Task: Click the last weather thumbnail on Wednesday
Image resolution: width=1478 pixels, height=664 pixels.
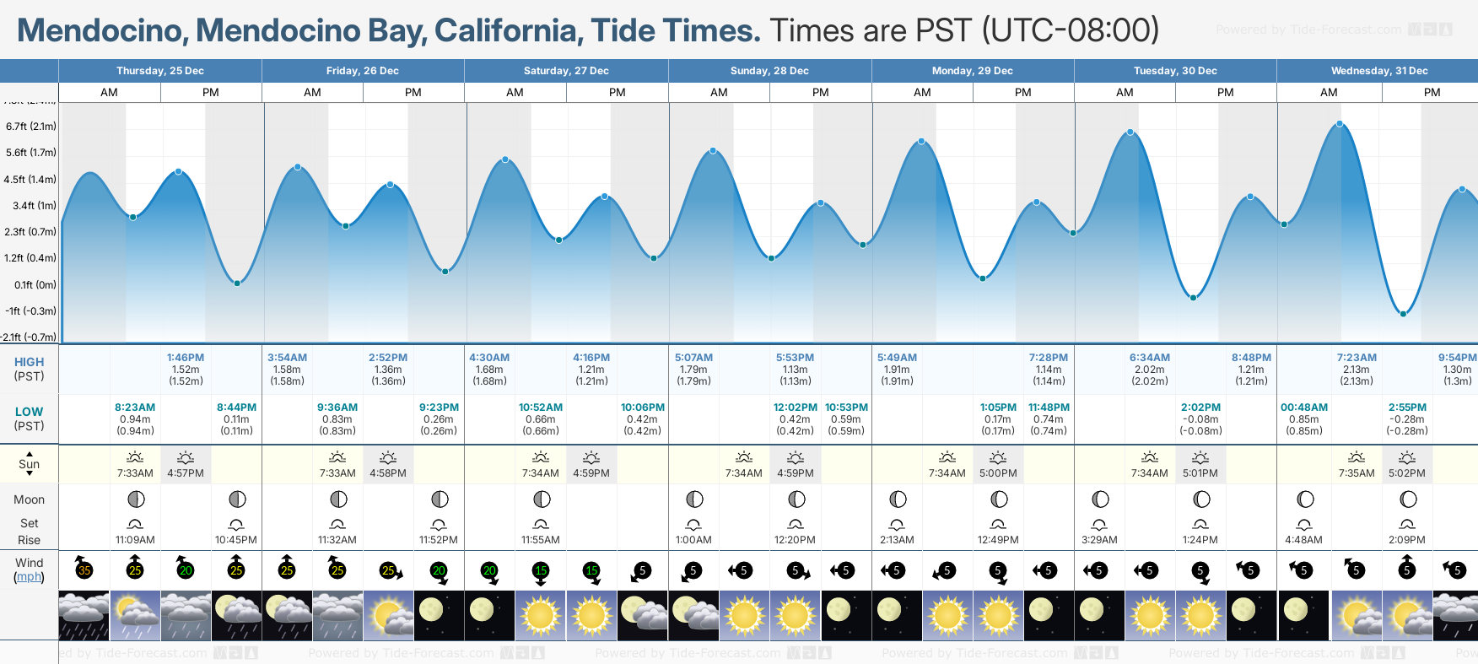Action: tap(1455, 616)
